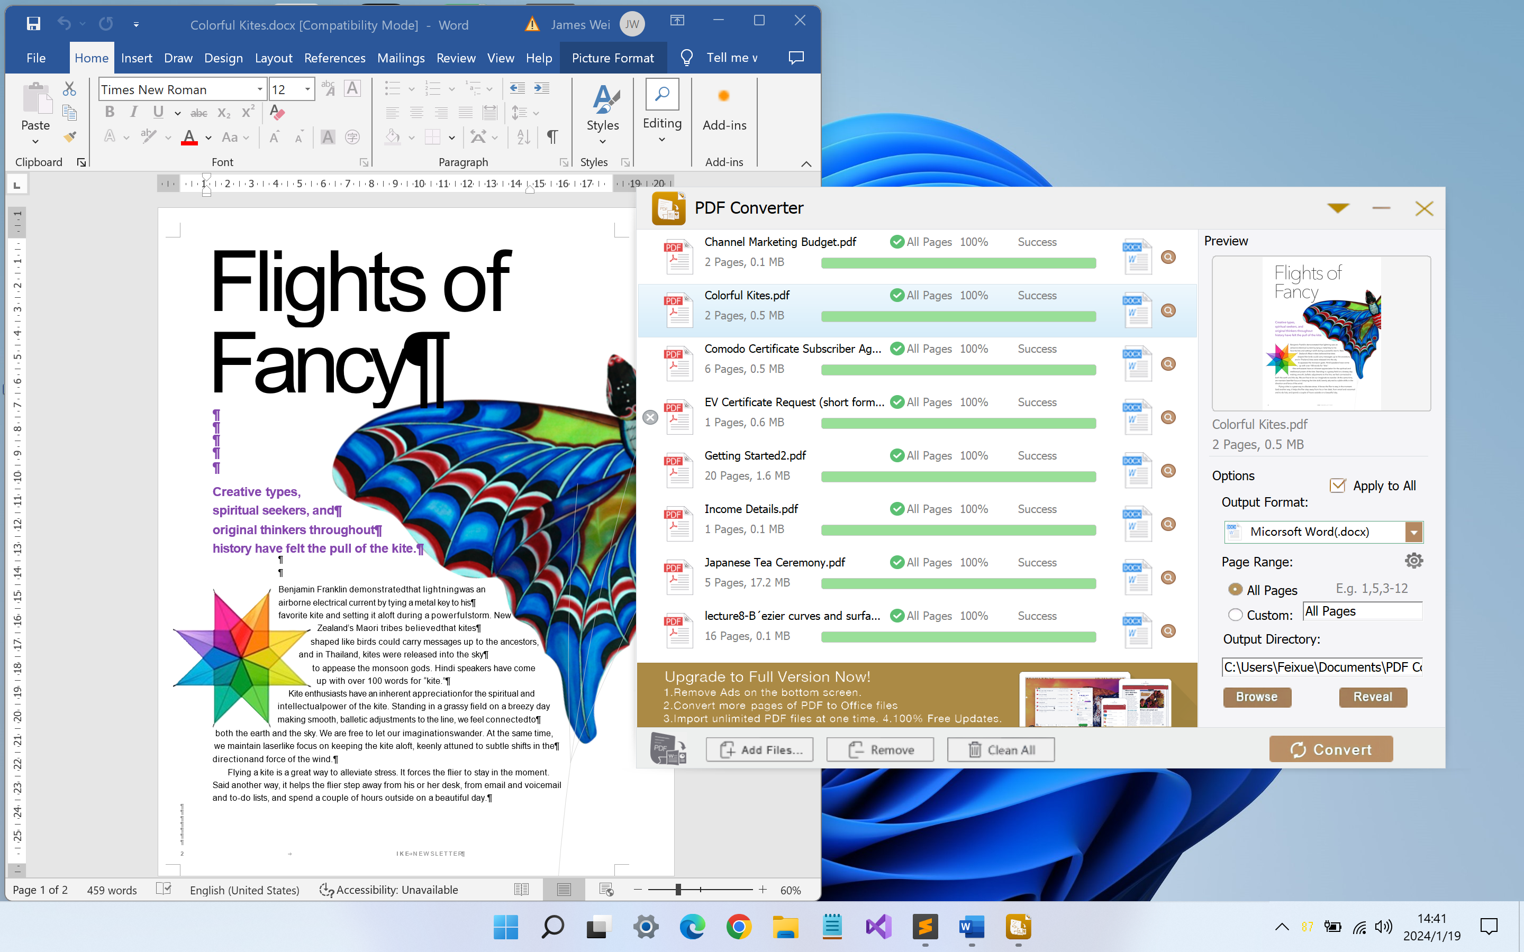Remove EV Certificate Request row with X icon
The width and height of the screenshot is (1524, 952).
point(650,417)
